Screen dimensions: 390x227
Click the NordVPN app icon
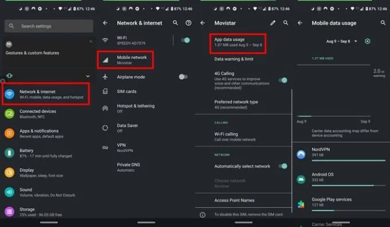click(x=301, y=154)
